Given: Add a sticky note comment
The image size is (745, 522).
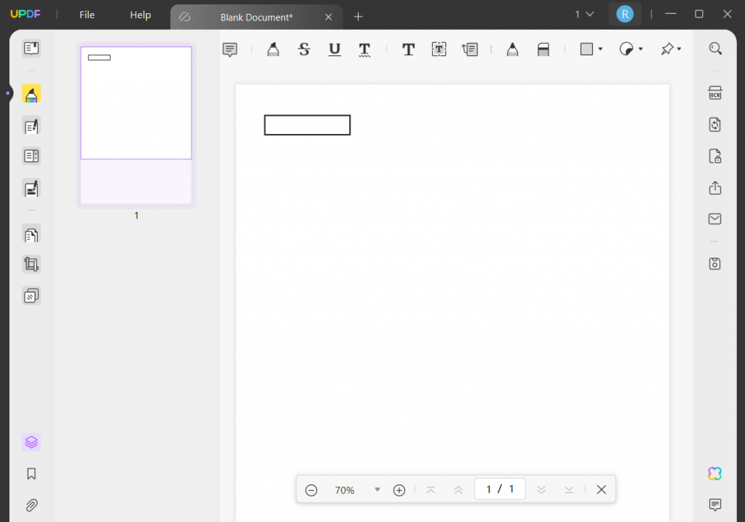Looking at the screenshot, I should click(x=230, y=49).
